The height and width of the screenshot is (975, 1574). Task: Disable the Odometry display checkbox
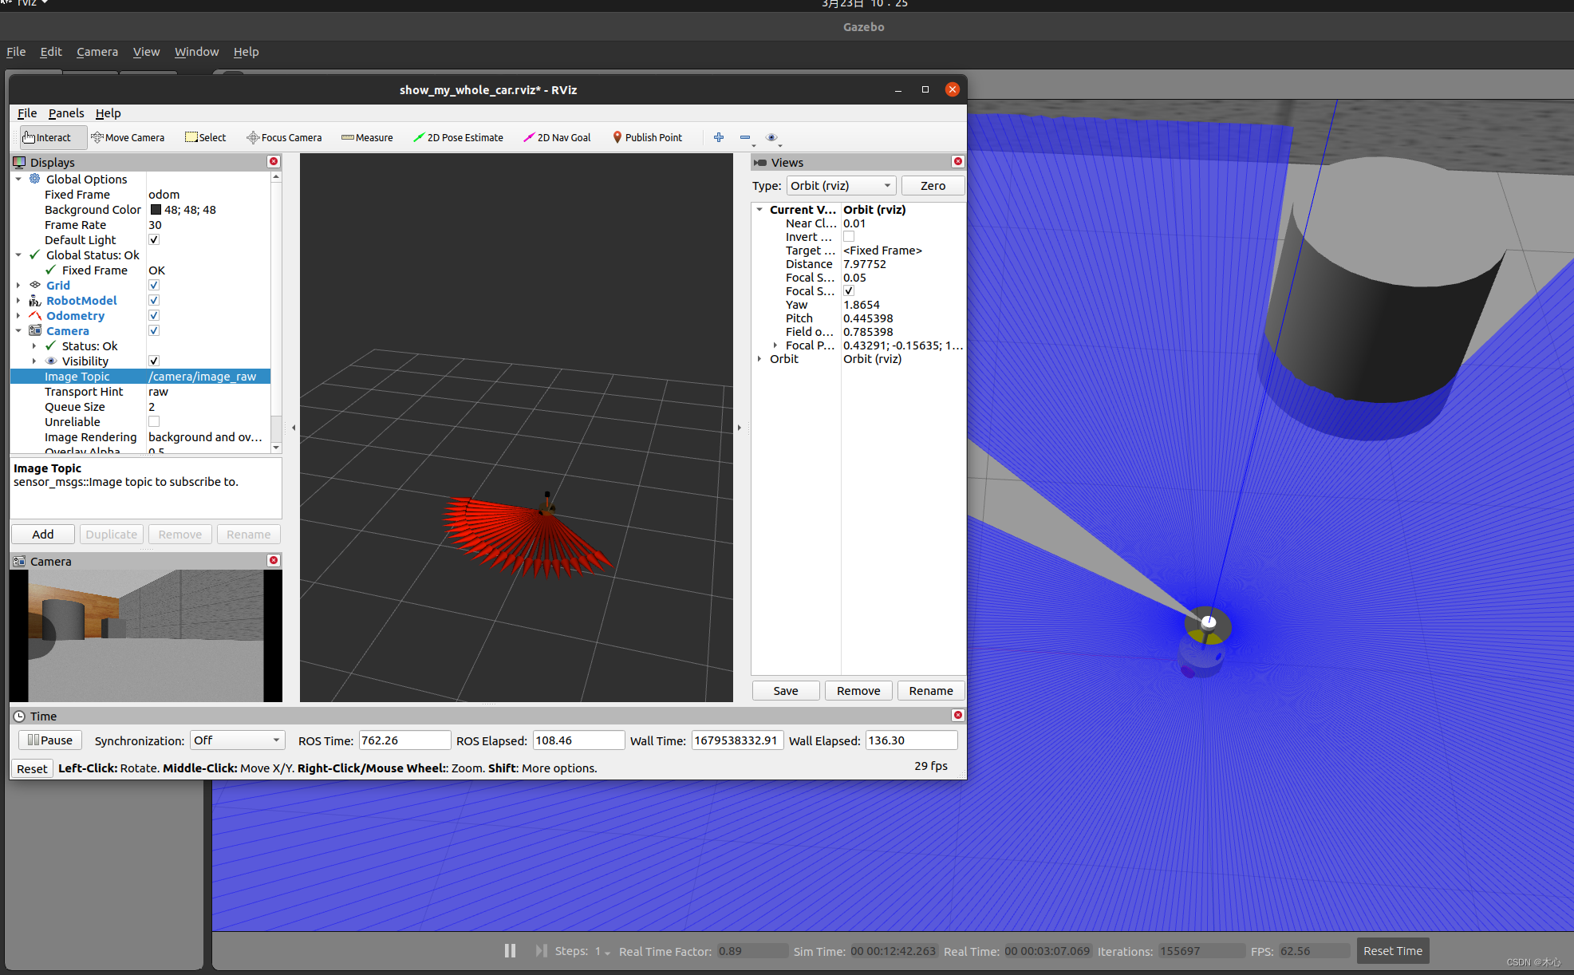click(x=154, y=316)
